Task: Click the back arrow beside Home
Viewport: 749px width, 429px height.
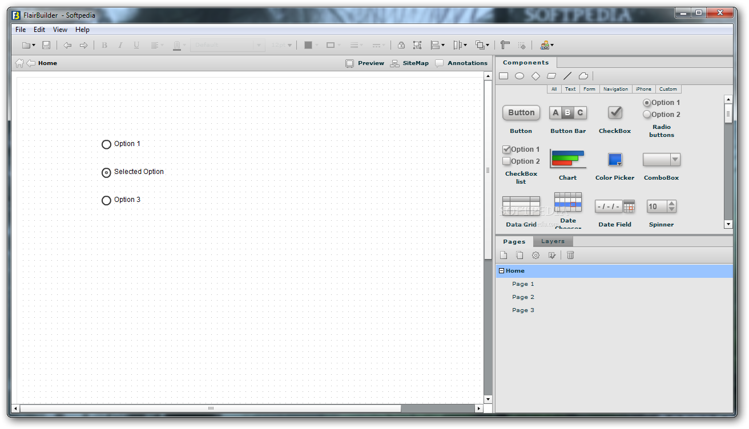Action: tap(31, 63)
